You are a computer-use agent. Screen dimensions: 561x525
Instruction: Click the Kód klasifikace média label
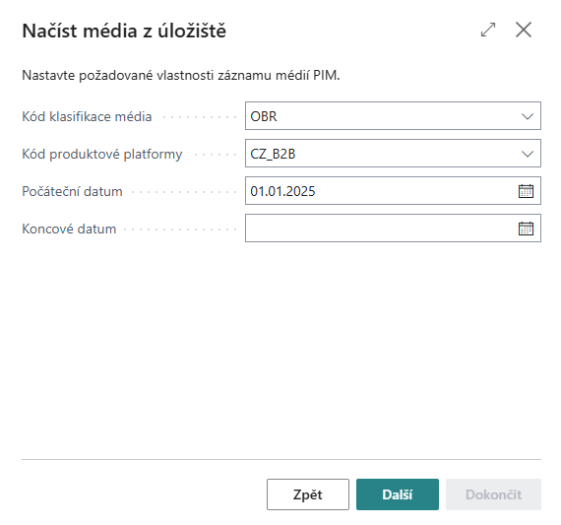pyautogui.click(x=87, y=117)
